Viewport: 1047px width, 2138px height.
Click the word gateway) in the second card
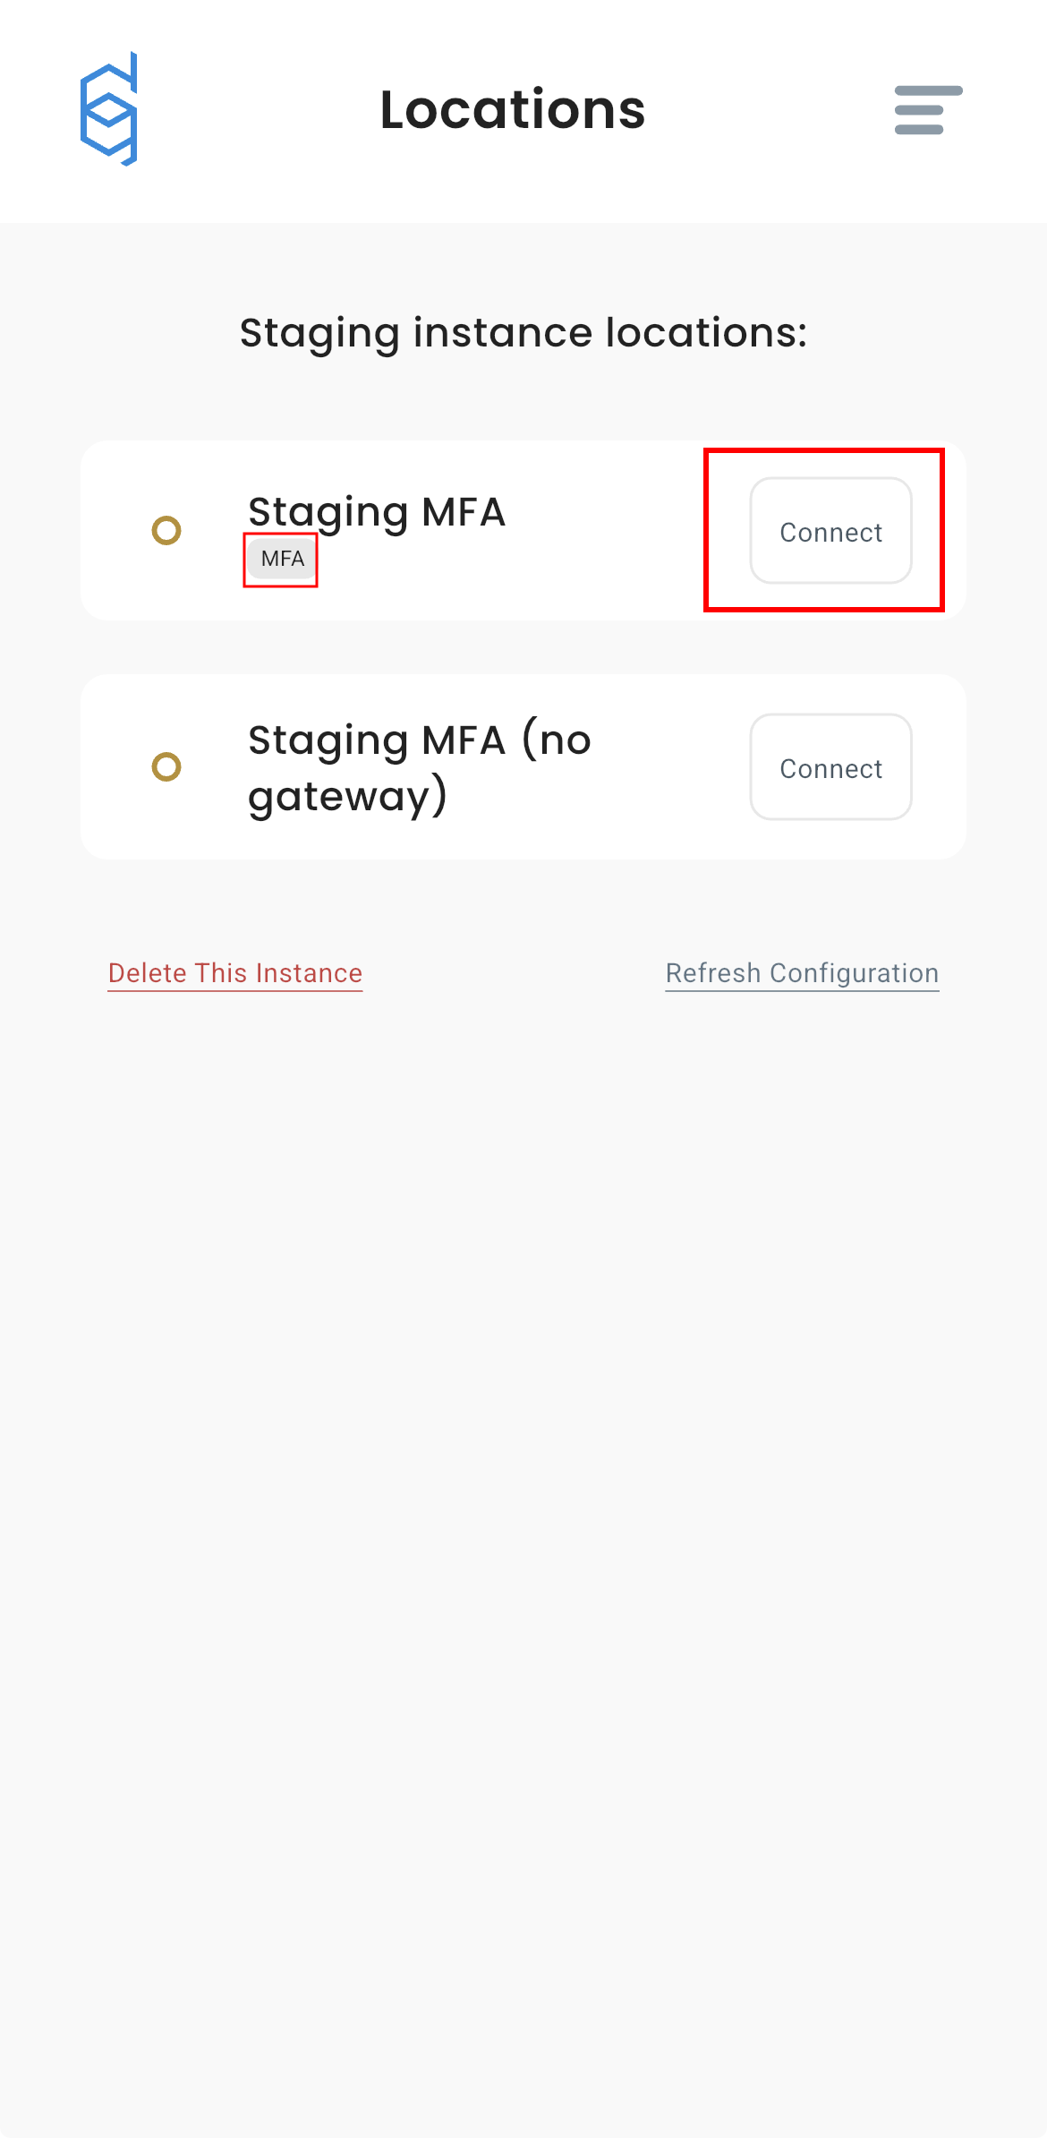pyautogui.click(x=347, y=797)
